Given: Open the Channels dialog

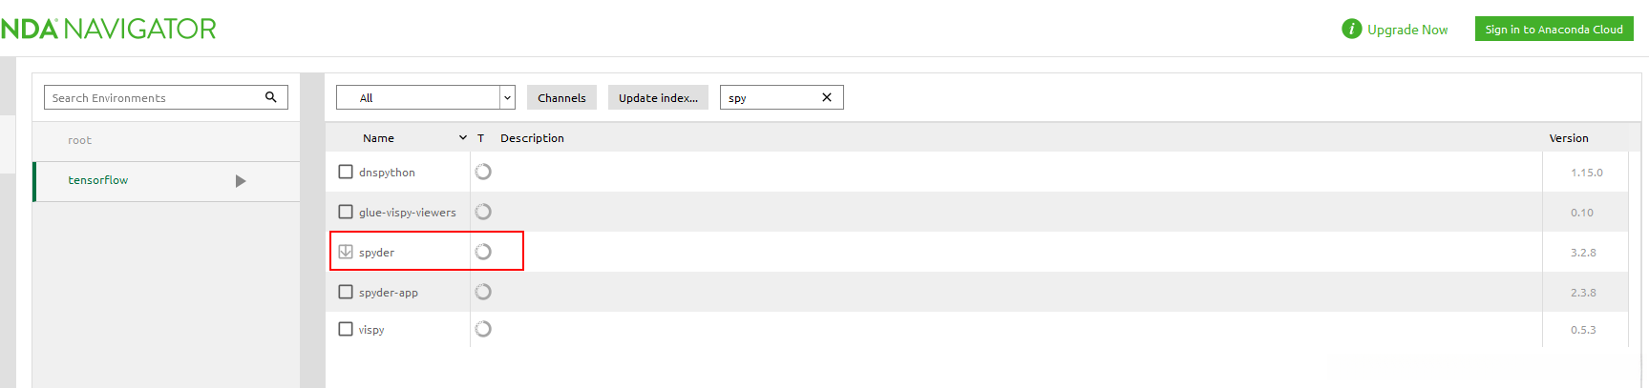Looking at the screenshot, I should pos(561,97).
